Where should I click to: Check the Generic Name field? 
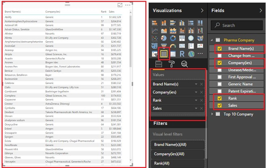(x=219, y=84)
